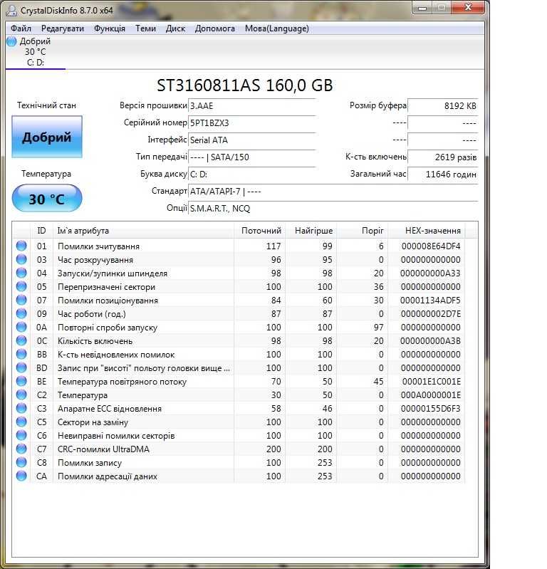This screenshot has height=569, width=547.
Task: Click the status orb for Помилки запису
Action: (21, 462)
